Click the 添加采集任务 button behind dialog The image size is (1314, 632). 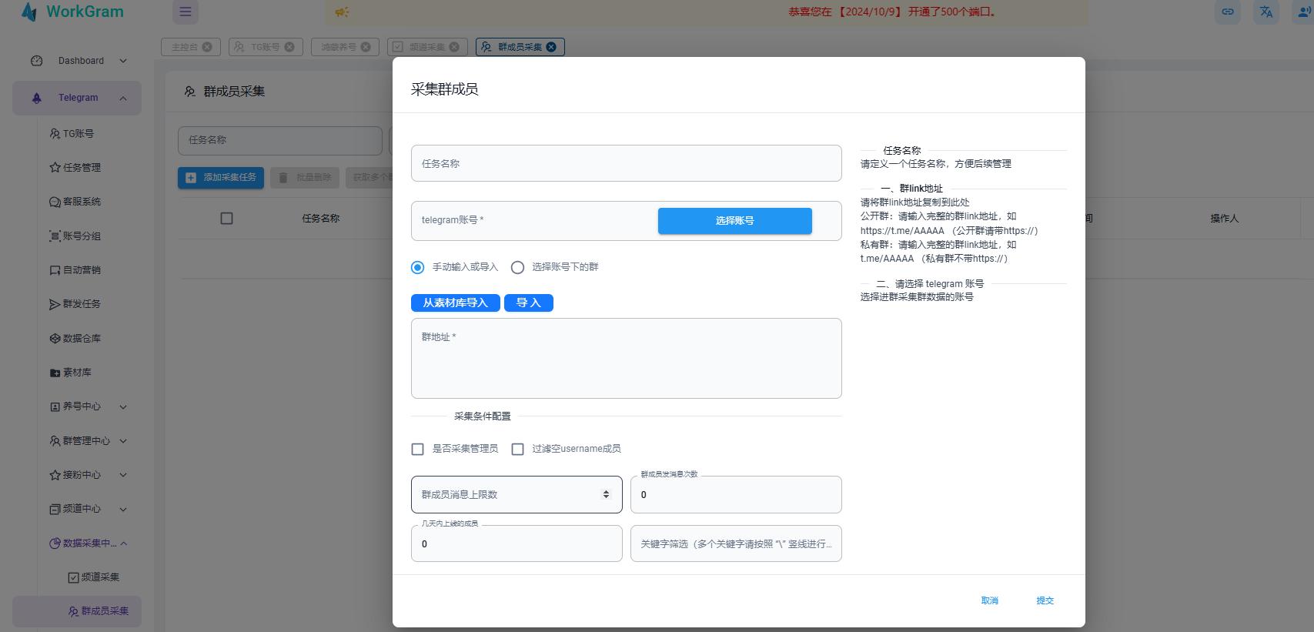pyautogui.click(x=221, y=178)
